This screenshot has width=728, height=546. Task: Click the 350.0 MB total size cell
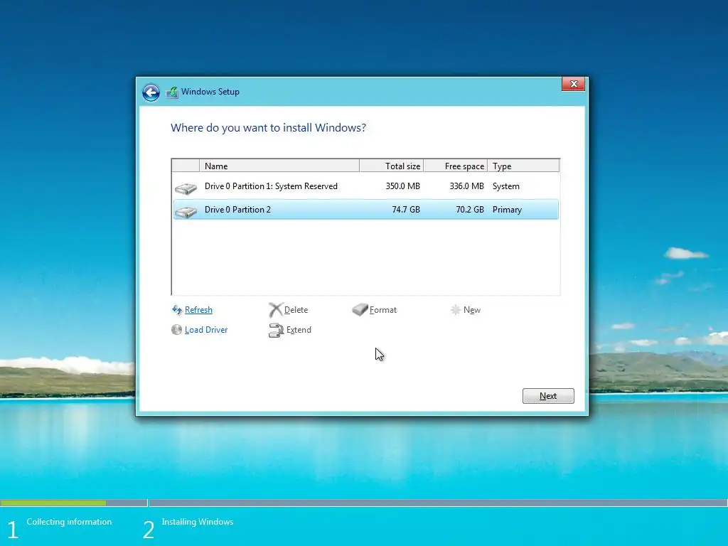(402, 186)
